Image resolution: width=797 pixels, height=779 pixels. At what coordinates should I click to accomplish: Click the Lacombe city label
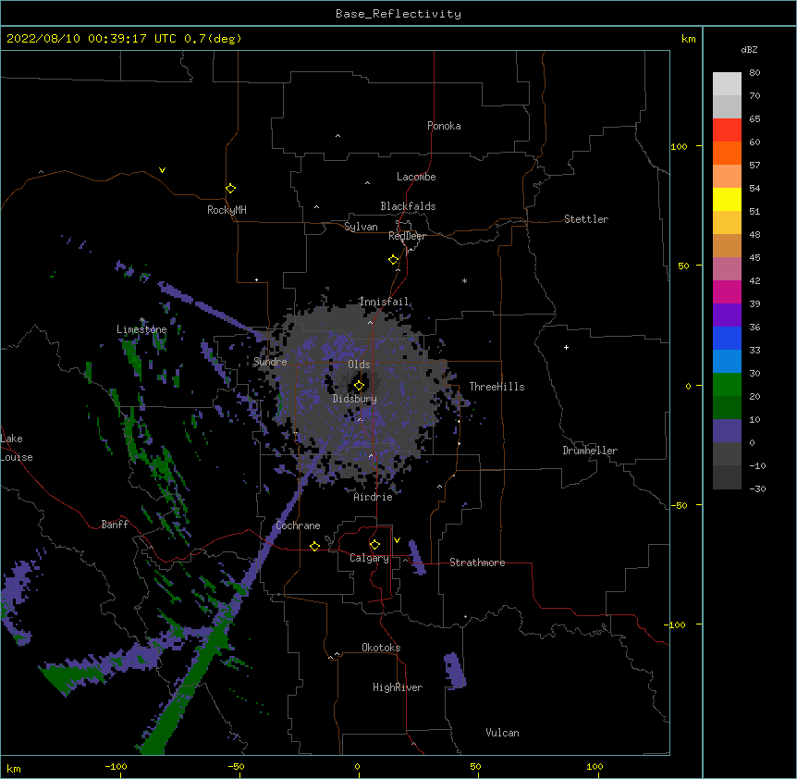point(416,177)
